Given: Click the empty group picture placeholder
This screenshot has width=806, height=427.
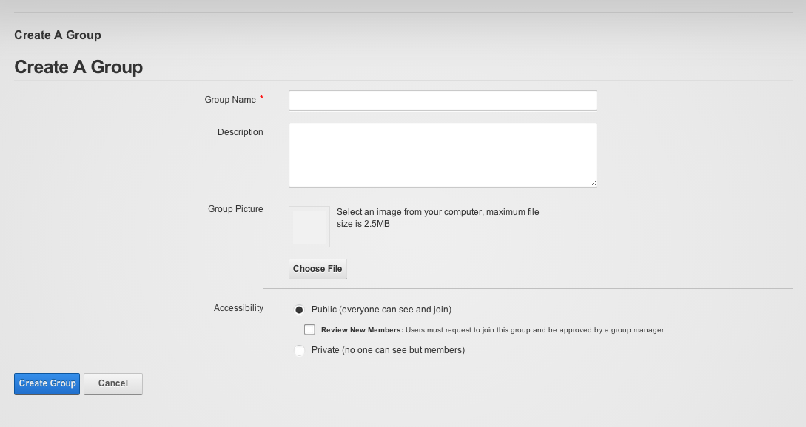Looking at the screenshot, I should click(x=309, y=227).
